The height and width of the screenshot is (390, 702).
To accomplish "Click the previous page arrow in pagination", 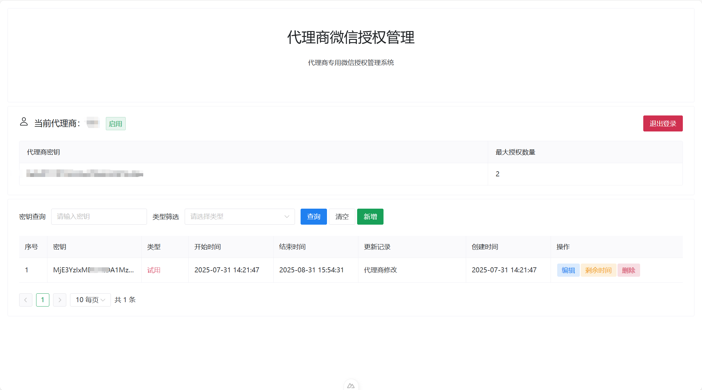I will [25, 300].
